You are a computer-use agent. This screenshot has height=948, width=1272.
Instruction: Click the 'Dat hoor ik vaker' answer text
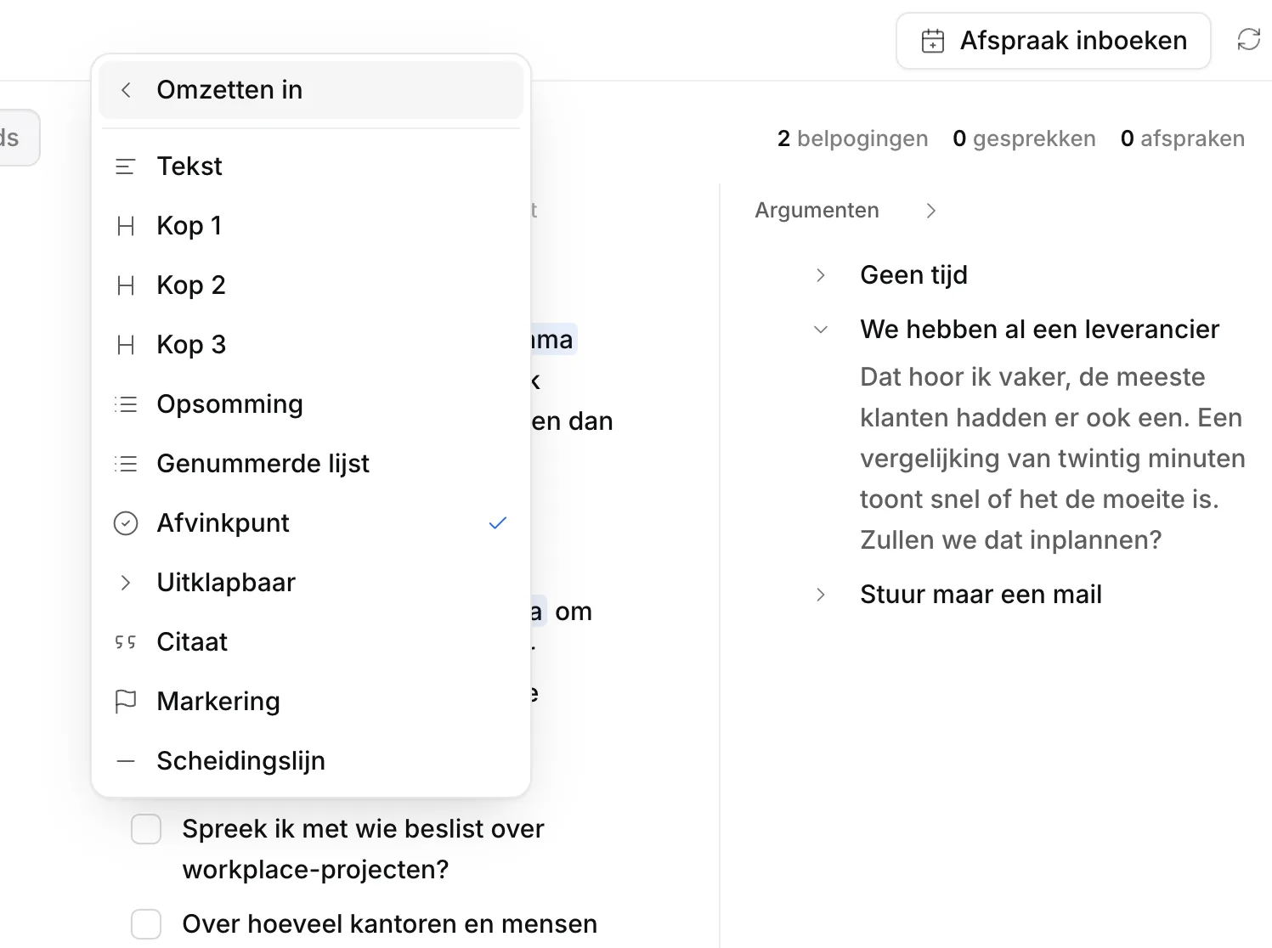coord(1053,459)
